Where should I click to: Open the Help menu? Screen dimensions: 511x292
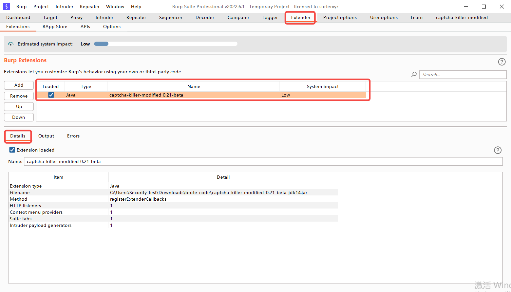point(136,7)
